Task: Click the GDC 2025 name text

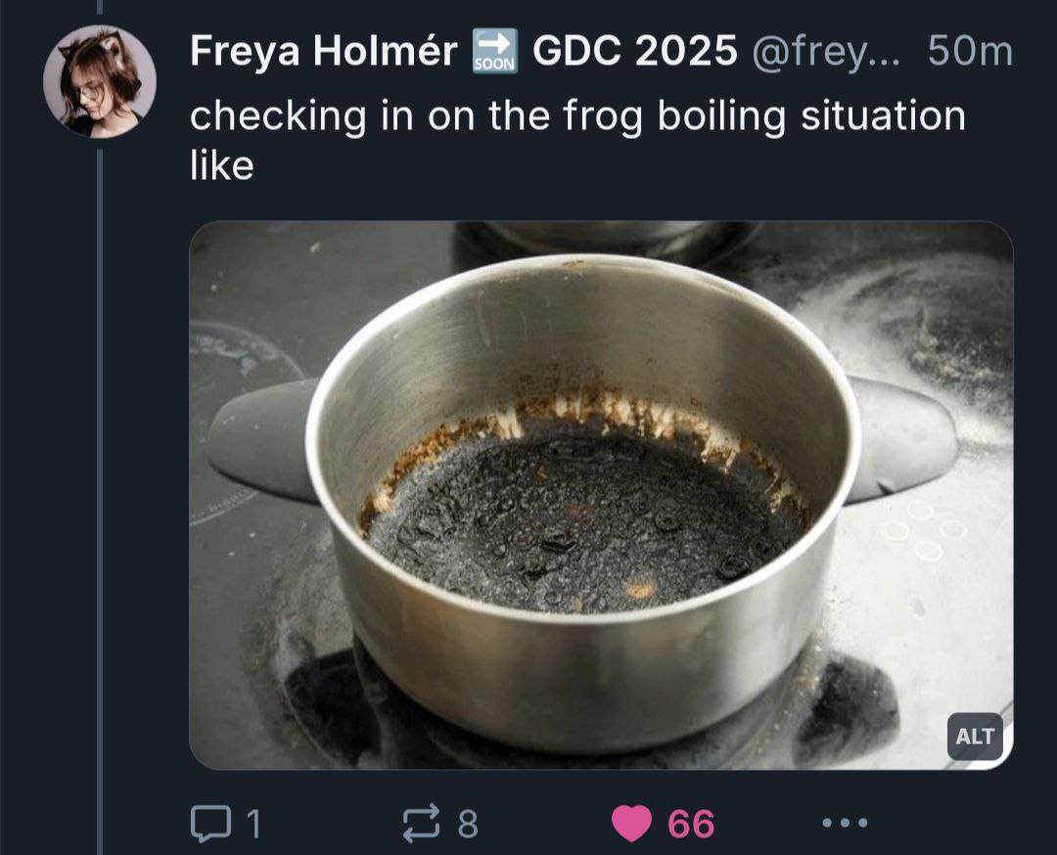Action: (x=635, y=51)
